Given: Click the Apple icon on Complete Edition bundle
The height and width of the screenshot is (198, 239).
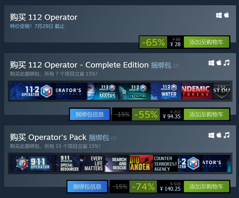Looking at the screenshot, I should click(x=219, y=63).
